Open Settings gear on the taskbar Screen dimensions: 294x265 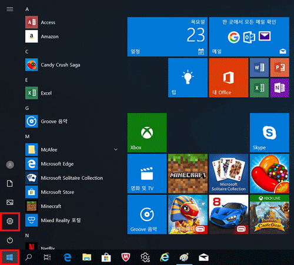click(x=145, y=257)
